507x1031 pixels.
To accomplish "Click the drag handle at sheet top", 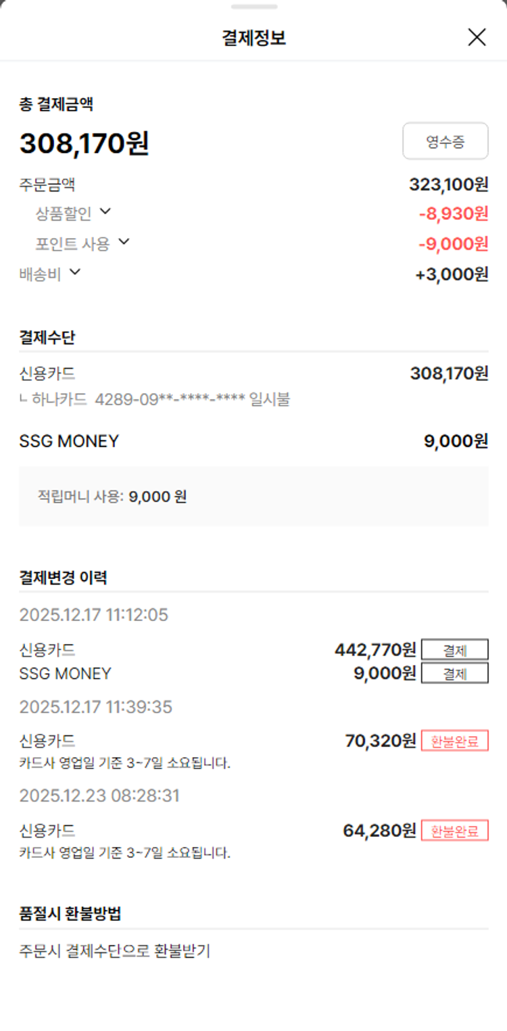I will (254, 7).
